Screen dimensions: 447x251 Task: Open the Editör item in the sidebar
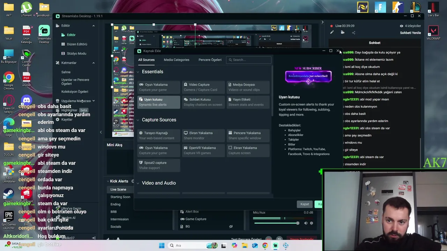pos(71,35)
